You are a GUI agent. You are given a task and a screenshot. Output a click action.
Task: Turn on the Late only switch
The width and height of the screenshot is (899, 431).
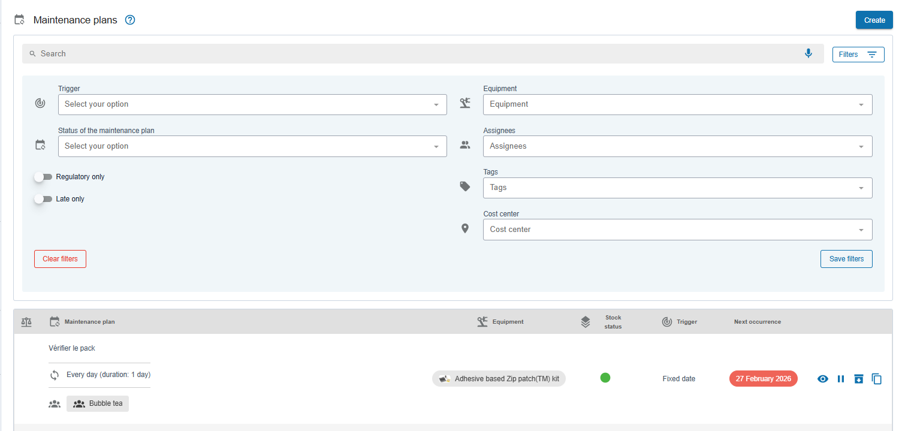coord(43,199)
